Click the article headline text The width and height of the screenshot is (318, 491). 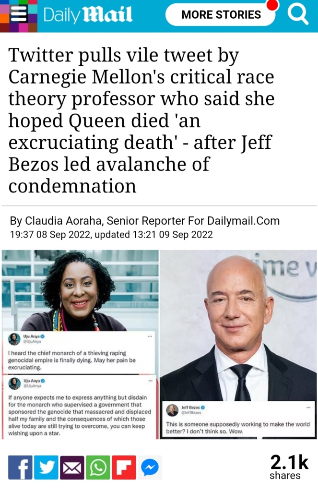[141, 120]
